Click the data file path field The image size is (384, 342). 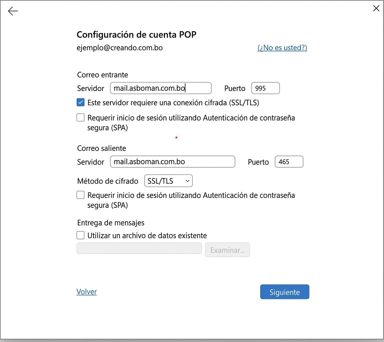point(139,248)
